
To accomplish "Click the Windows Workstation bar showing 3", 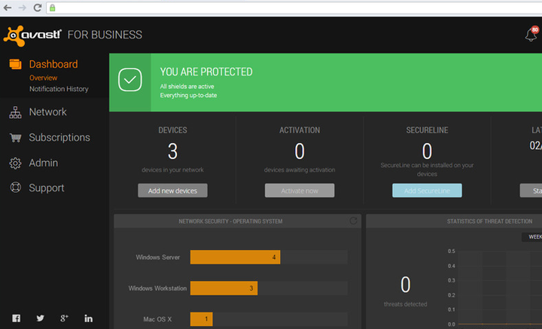I will coord(224,288).
